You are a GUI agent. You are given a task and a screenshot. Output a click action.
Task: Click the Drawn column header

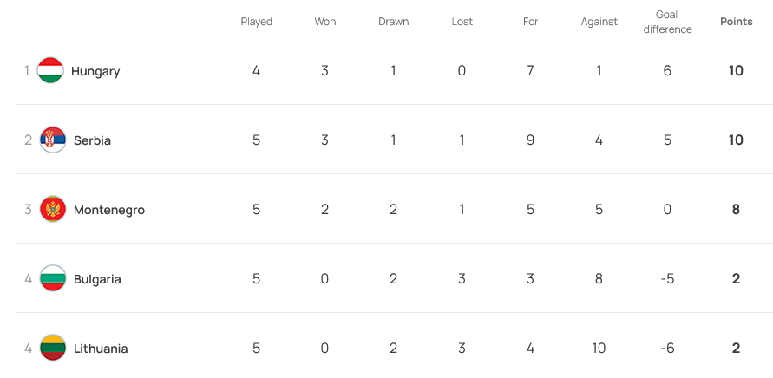point(394,22)
